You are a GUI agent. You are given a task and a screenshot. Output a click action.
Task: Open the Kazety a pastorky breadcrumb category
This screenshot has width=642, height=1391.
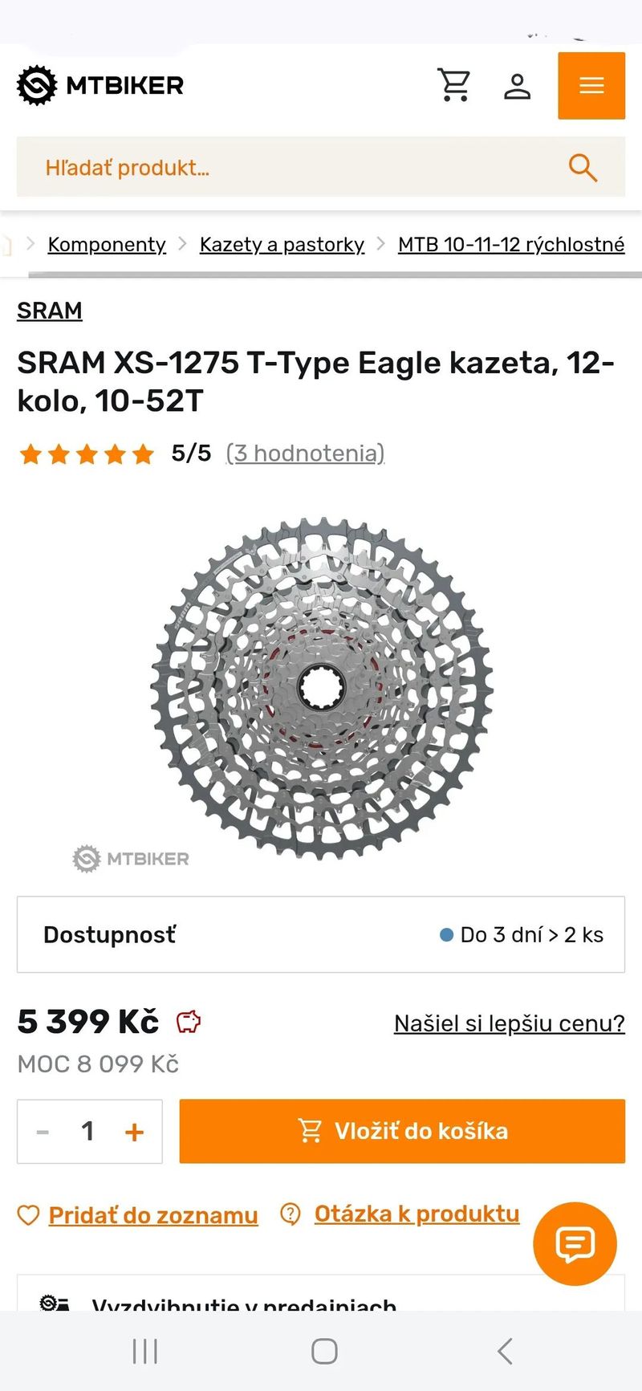(x=281, y=244)
